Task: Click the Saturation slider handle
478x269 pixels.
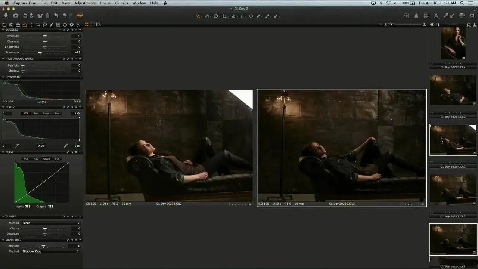Action: pyautogui.click(x=40, y=53)
